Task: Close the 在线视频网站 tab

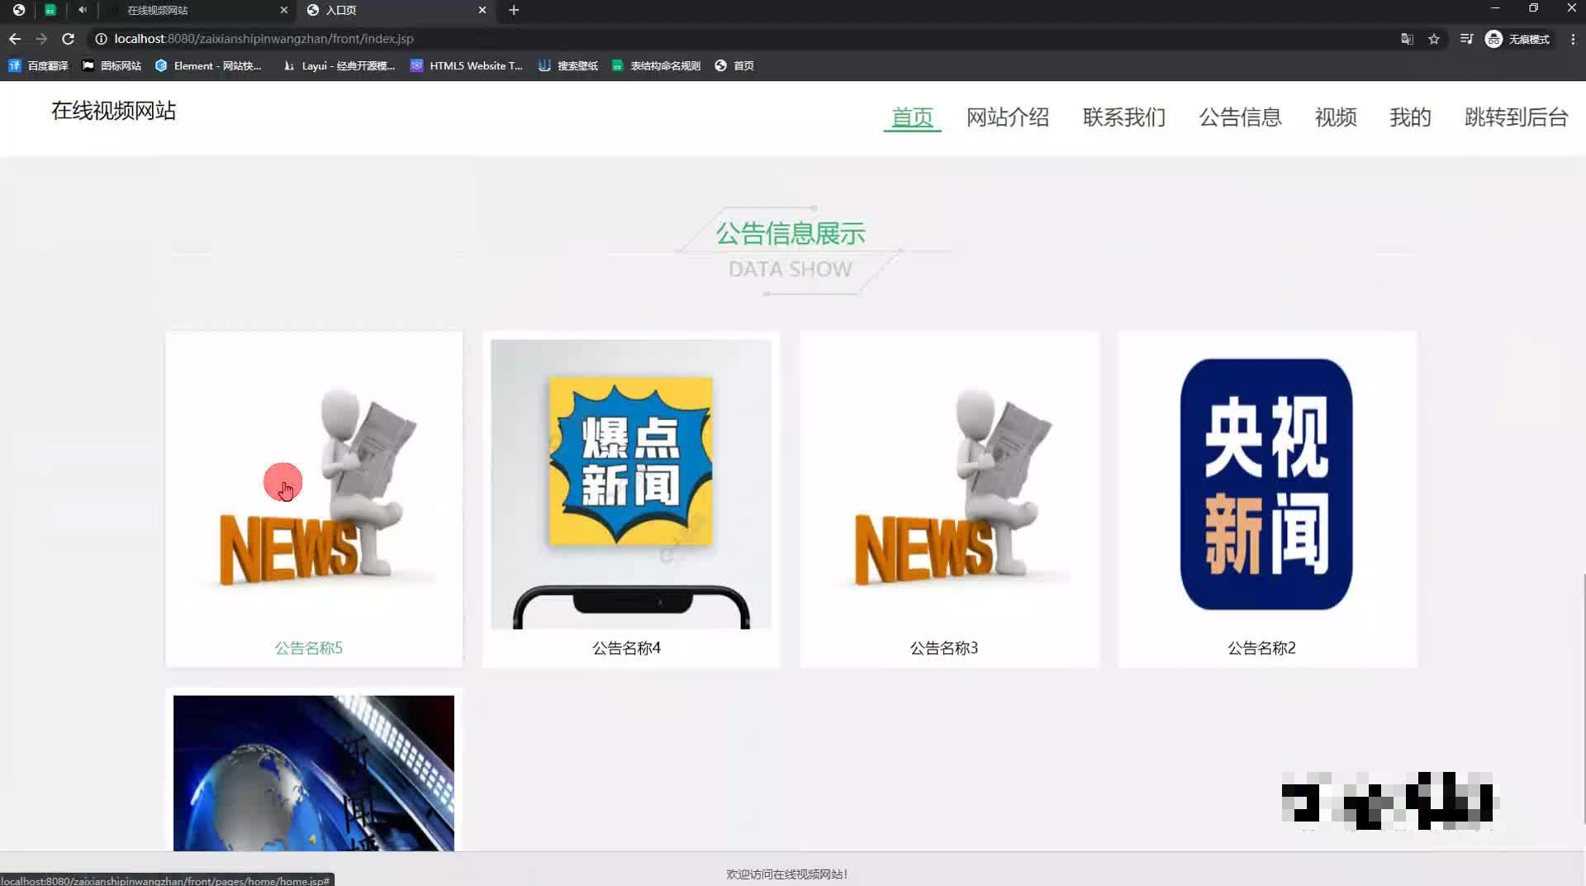Action: pyautogui.click(x=284, y=10)
